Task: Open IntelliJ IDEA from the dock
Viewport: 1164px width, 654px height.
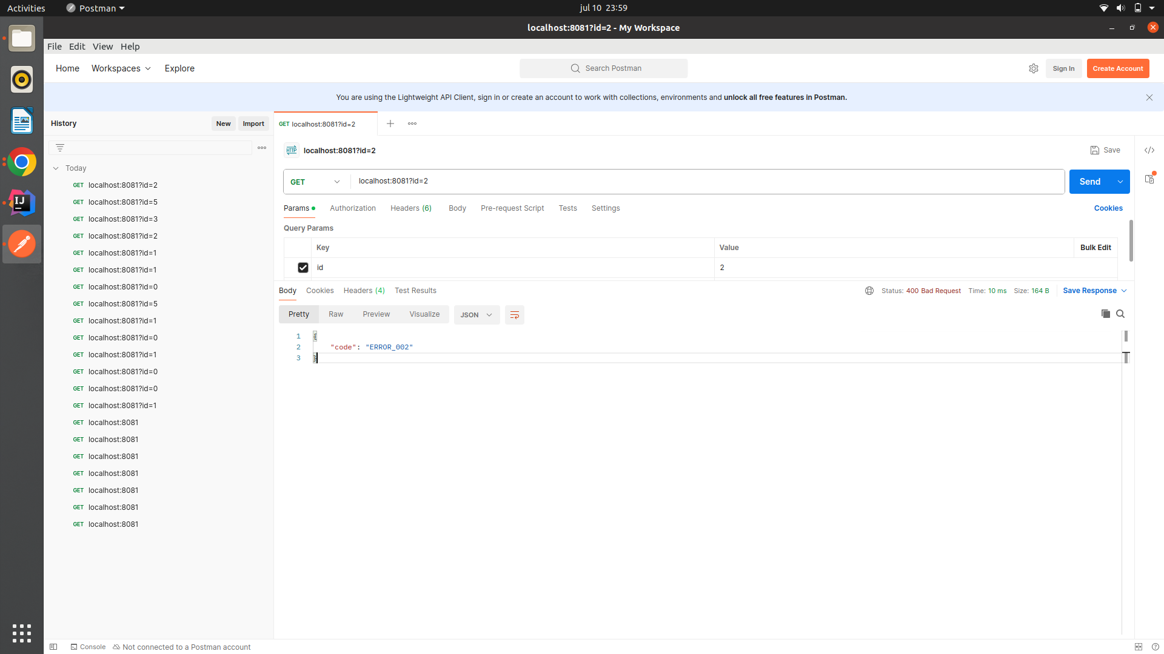Action: tap(22, 203)
